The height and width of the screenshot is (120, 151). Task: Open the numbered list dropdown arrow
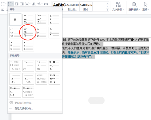click(13, 4)
